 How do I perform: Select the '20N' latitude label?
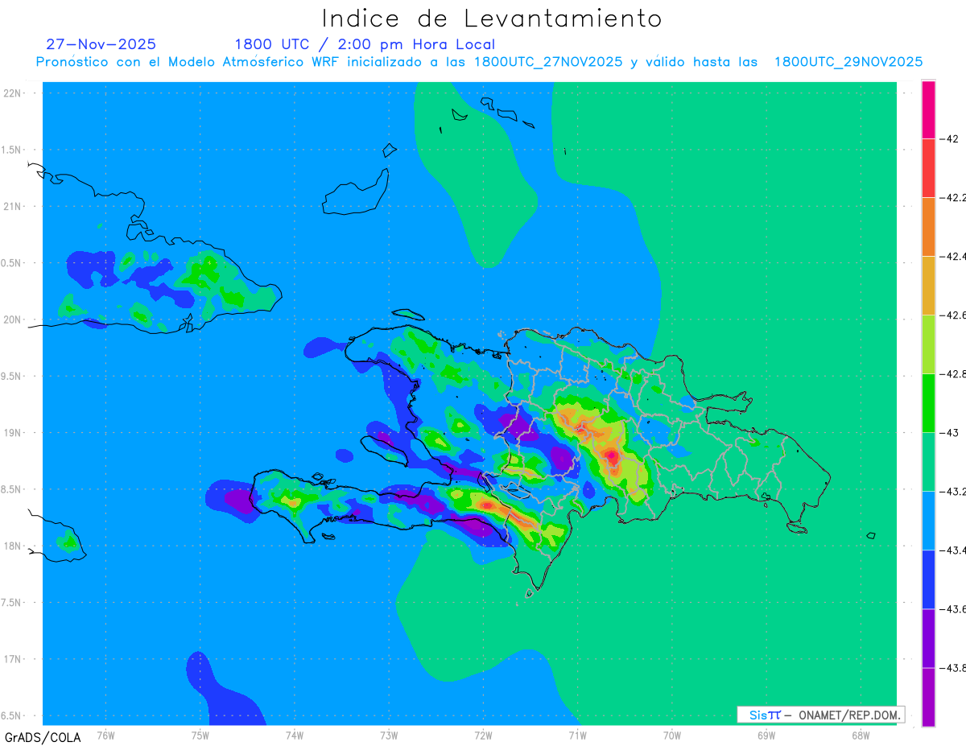coord(13,319)
